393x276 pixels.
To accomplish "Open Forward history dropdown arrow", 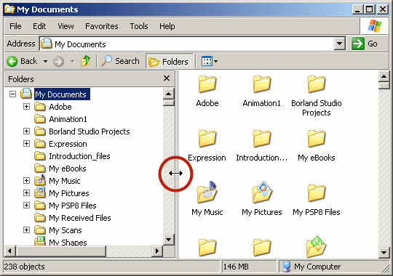I will [72, 61].
